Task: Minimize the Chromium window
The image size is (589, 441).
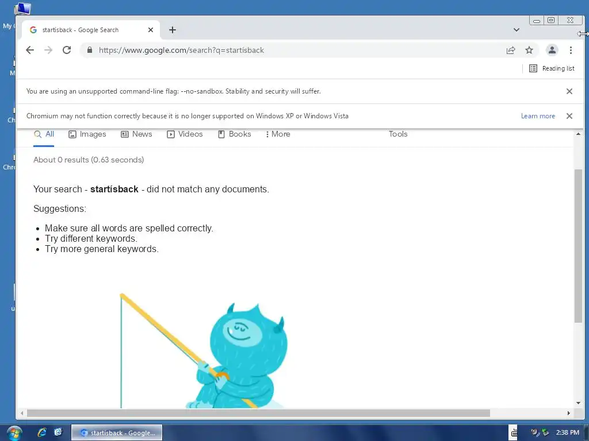Action: click(537, 20)
